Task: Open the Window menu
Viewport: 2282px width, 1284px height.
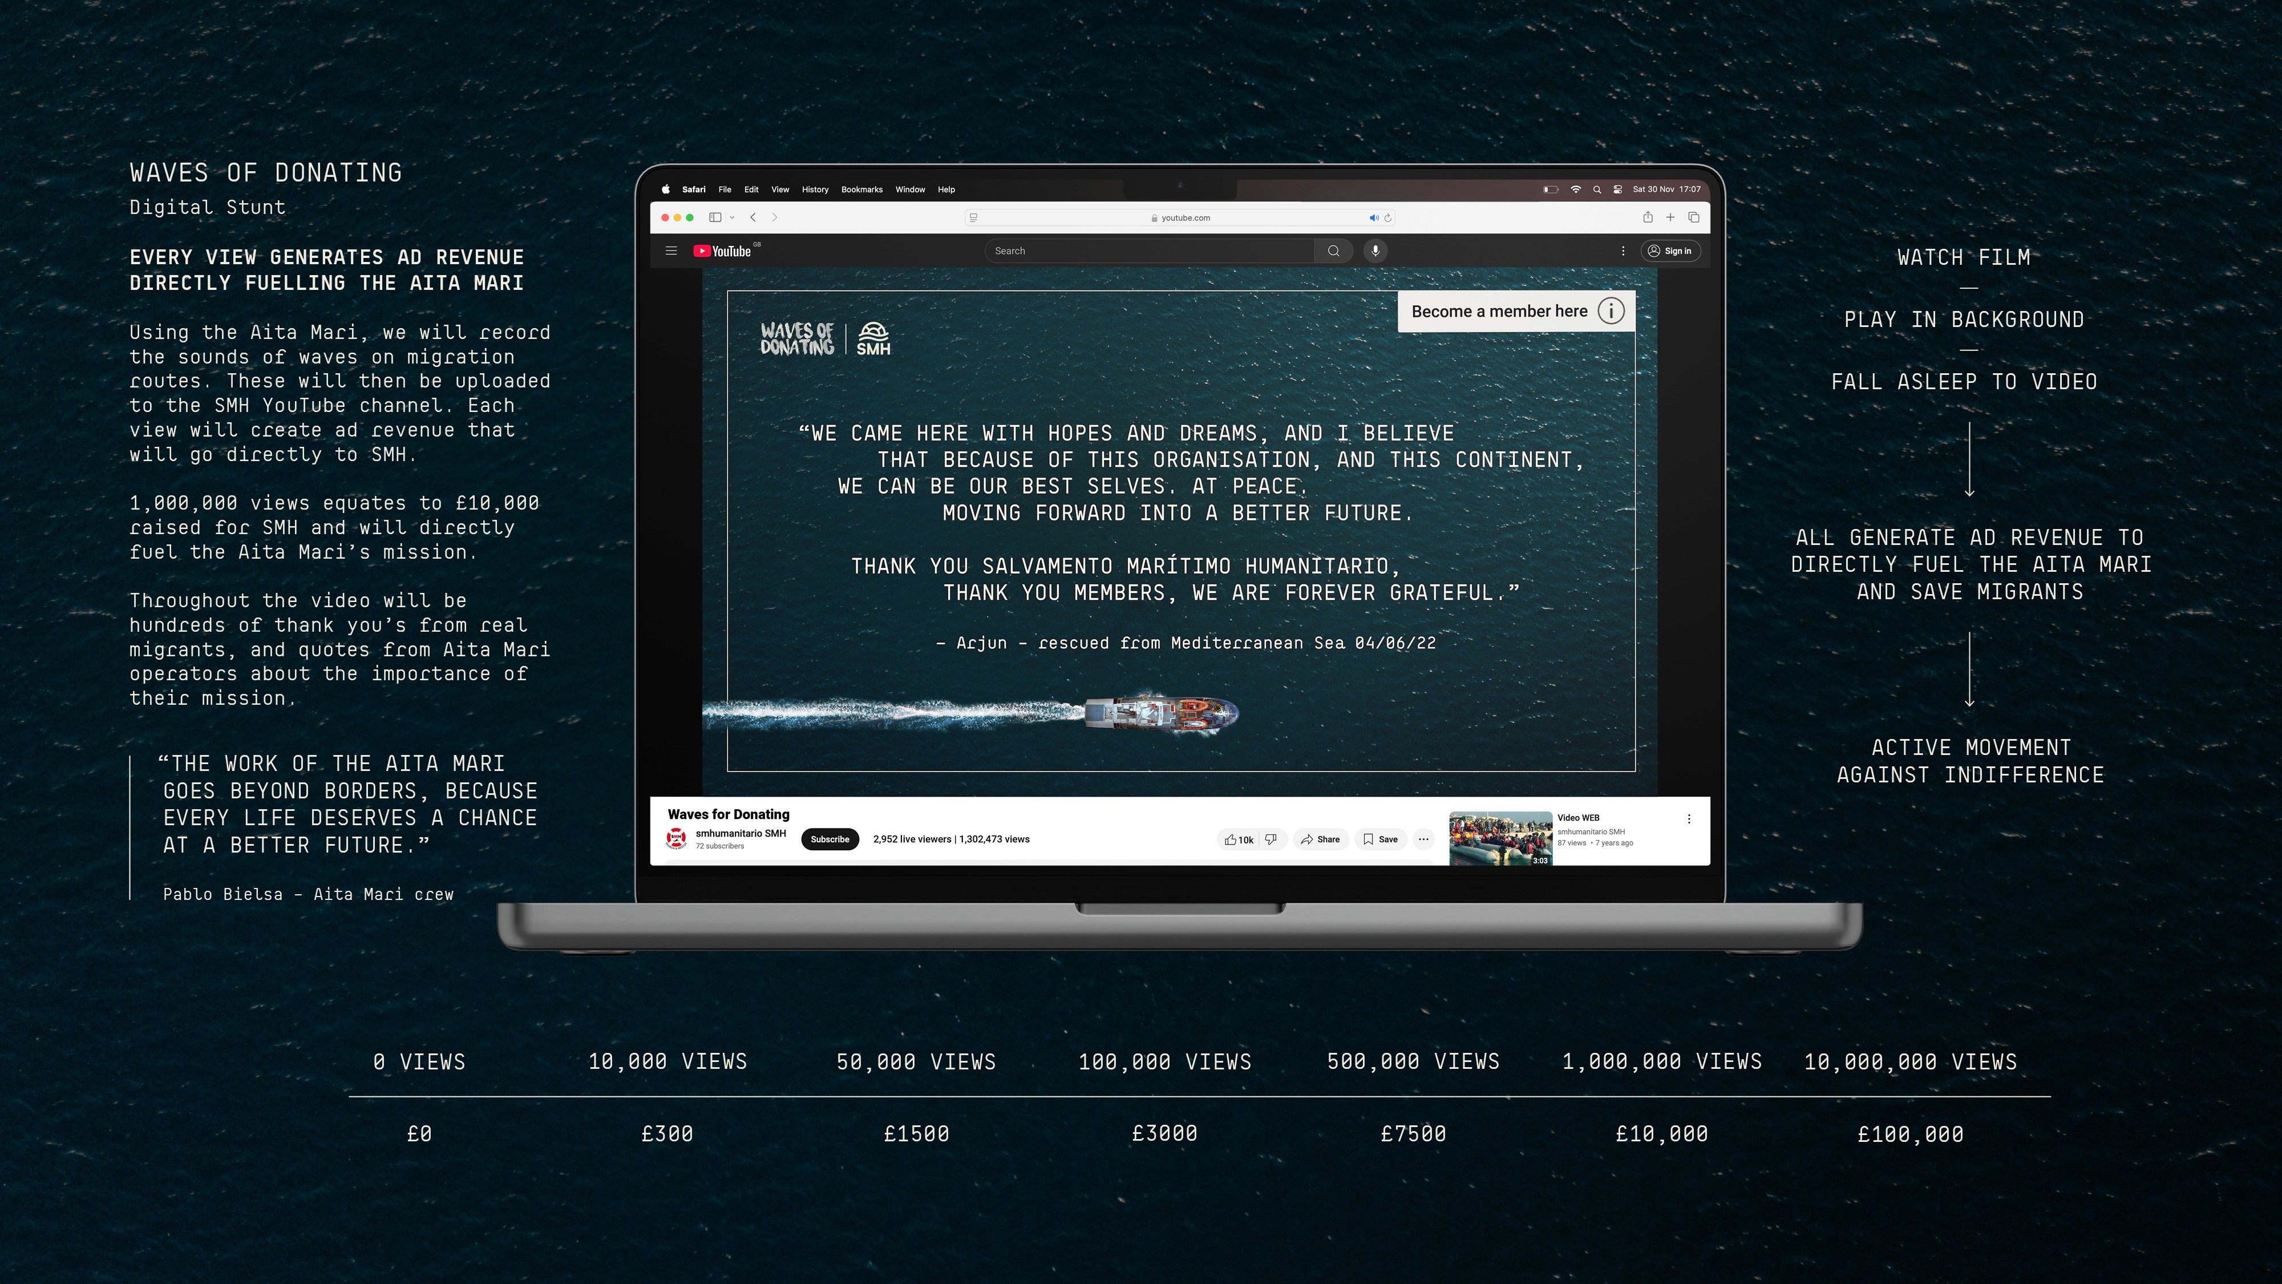Action: [x=910, y=189]
